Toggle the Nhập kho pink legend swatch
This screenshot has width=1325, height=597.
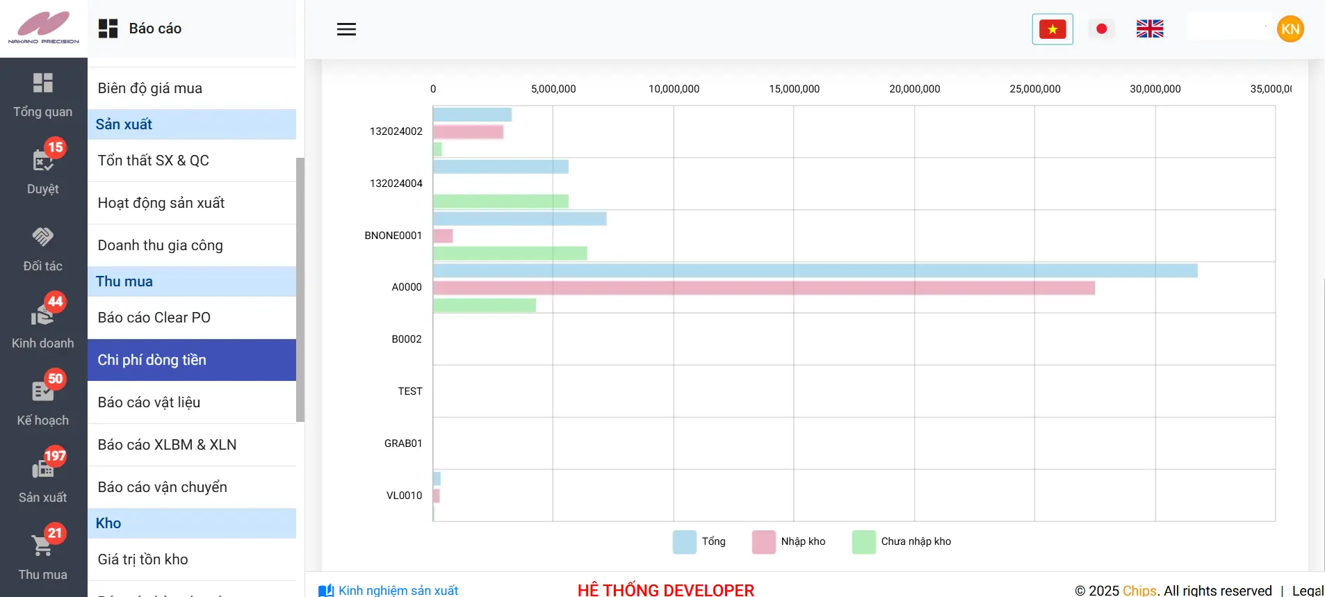763,542
